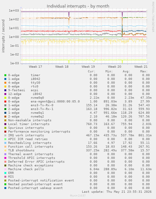Click the dark purple Local timer interrupts swatch

[5, 124]
